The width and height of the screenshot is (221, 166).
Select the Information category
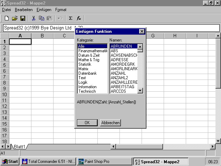tap(93, 87)
